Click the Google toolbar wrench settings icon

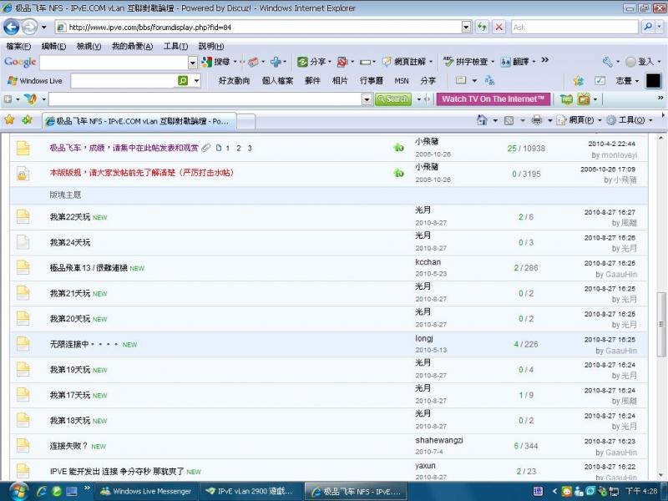pyautogui.click(x=607, y=62)
